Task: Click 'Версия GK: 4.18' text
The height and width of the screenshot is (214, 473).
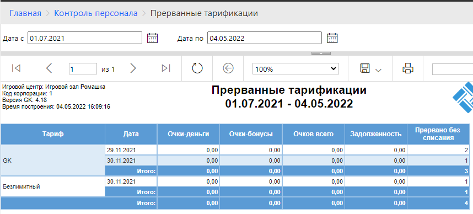Action: tap(24, 100)
